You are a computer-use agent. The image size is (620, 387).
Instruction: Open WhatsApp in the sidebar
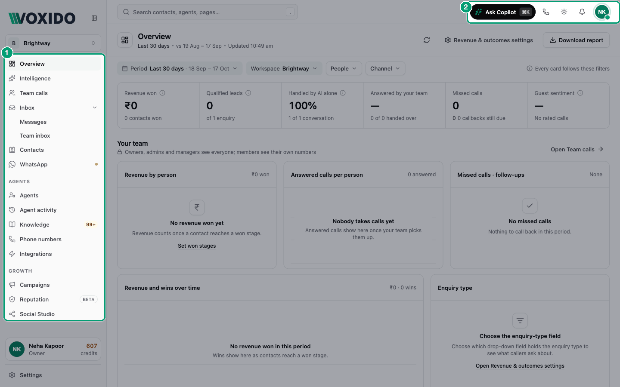pyautogui.click(x=54, y=164)
